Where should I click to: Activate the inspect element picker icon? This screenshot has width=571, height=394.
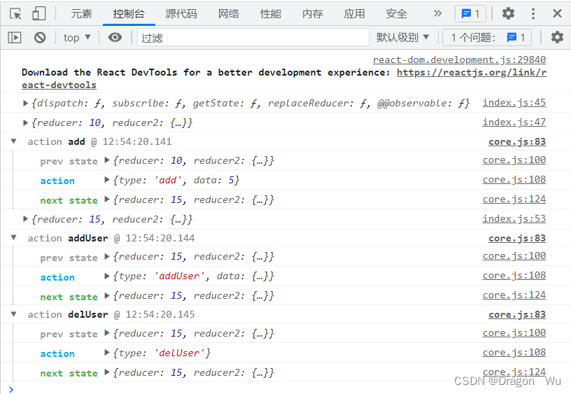click(x=15, y=14)
